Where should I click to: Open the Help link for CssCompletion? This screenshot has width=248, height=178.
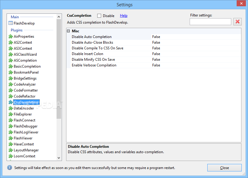124,16
